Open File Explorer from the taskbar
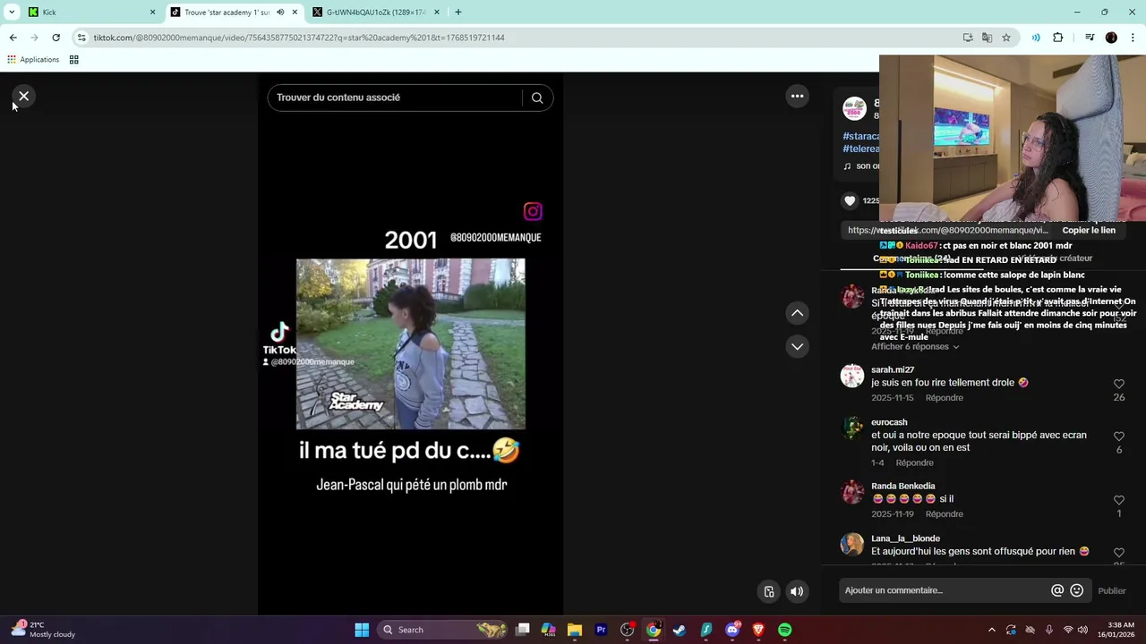Screen dimensions: 1146x644 pos(575,630)
